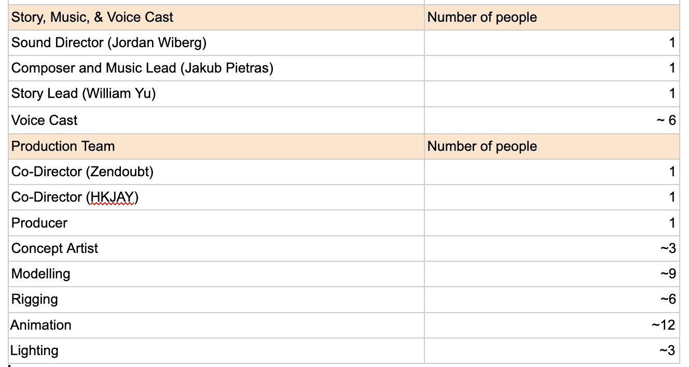689x367 pixels.
Task: Select the Lighting count '~3' cell
Action: tap(667, 350)
